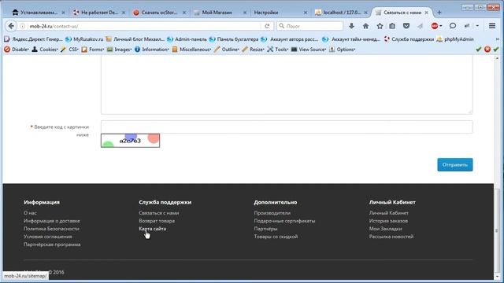Open the Карта сайта footer link

[x=152, y=229]
